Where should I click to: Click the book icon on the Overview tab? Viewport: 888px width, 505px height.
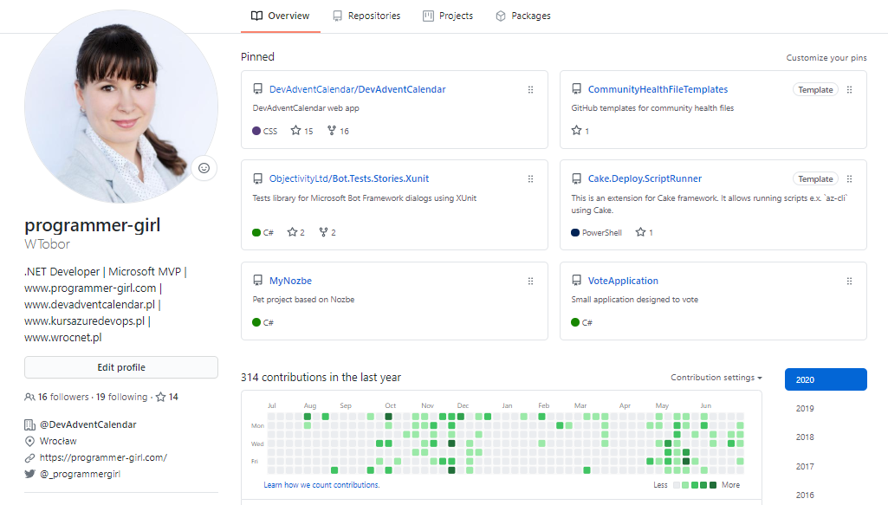coord(256,15)
